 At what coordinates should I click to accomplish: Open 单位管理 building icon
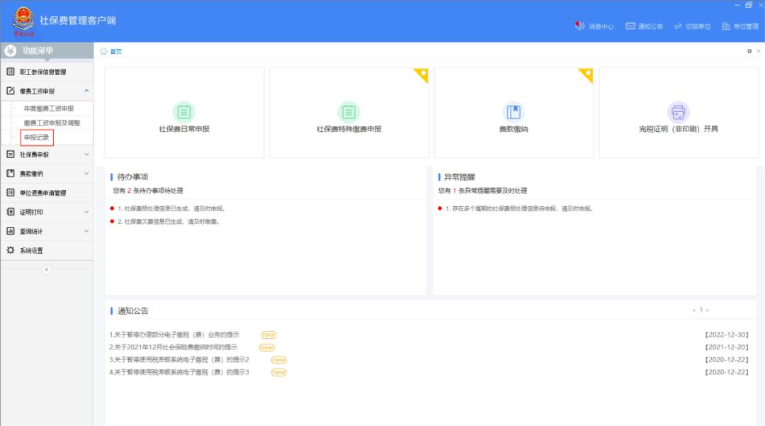[x=725, y=26]
